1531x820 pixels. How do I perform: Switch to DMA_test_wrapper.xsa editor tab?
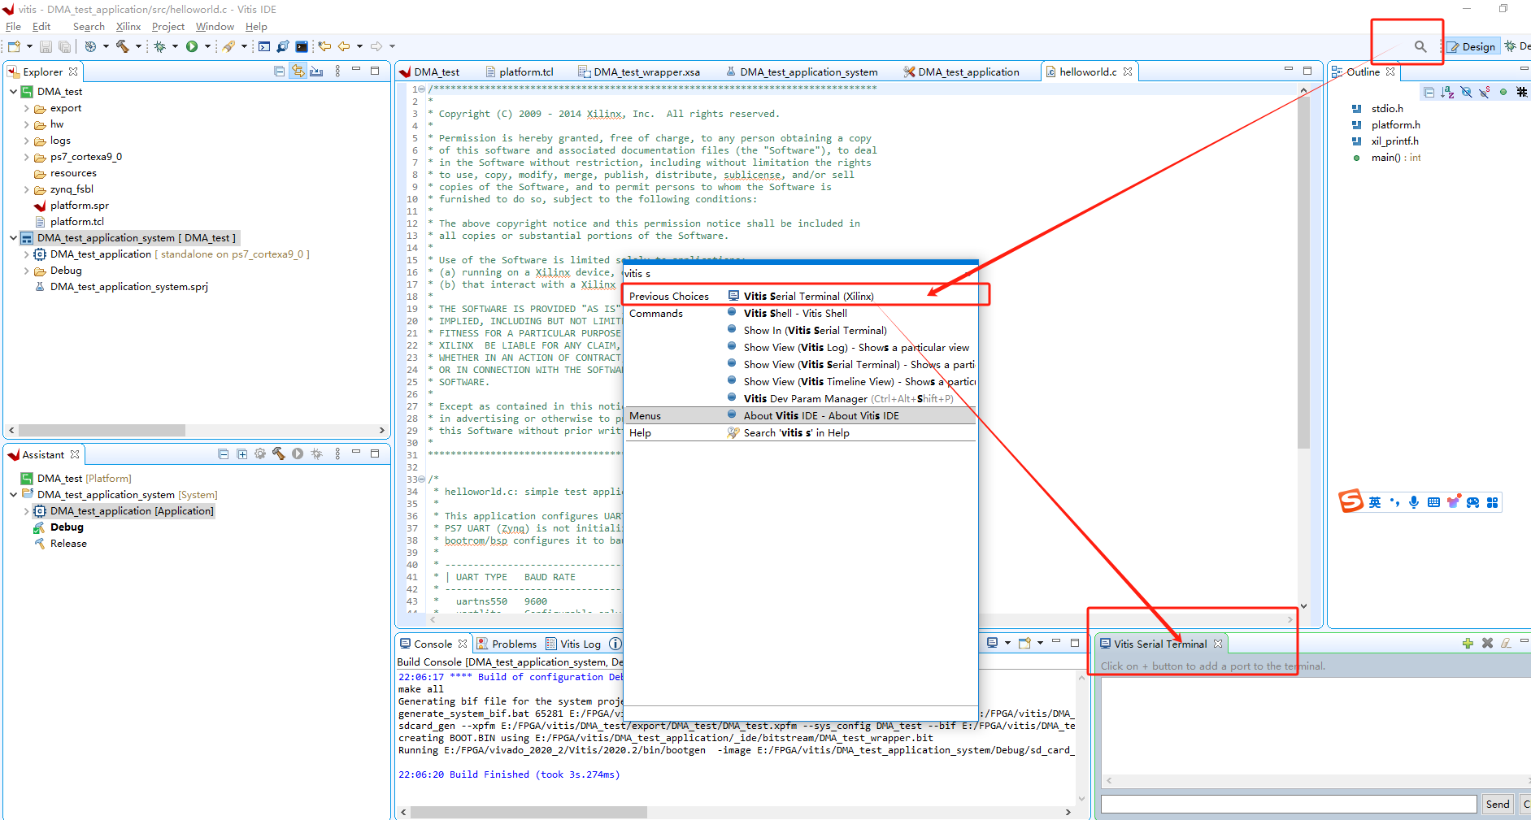(639, 72)
